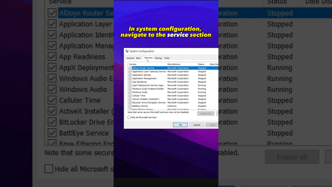Toggle the Cellular Time checkbox
The image size is (332, 187).
pyautogui.click(x=130, y=96)
